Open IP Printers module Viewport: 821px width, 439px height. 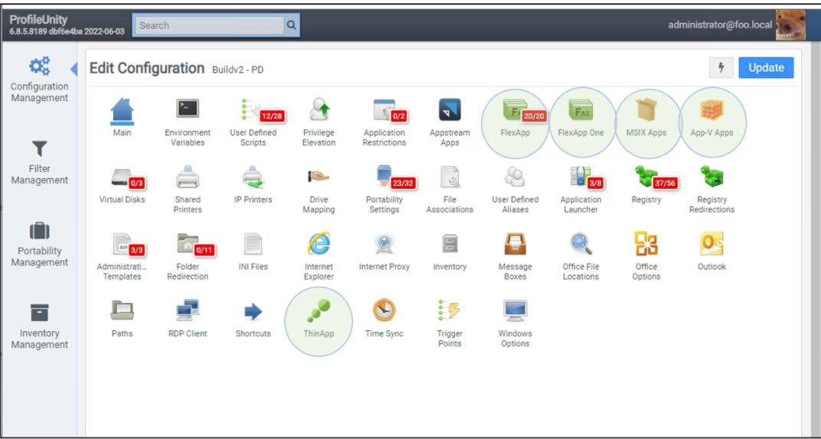[x=253, y=185]
